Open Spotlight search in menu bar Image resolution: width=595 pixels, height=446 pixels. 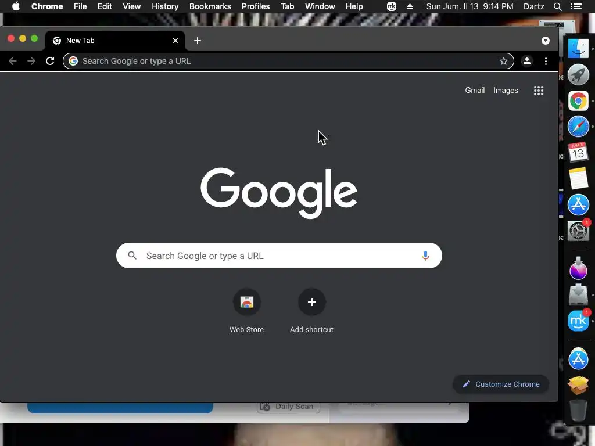click(557, 6)
